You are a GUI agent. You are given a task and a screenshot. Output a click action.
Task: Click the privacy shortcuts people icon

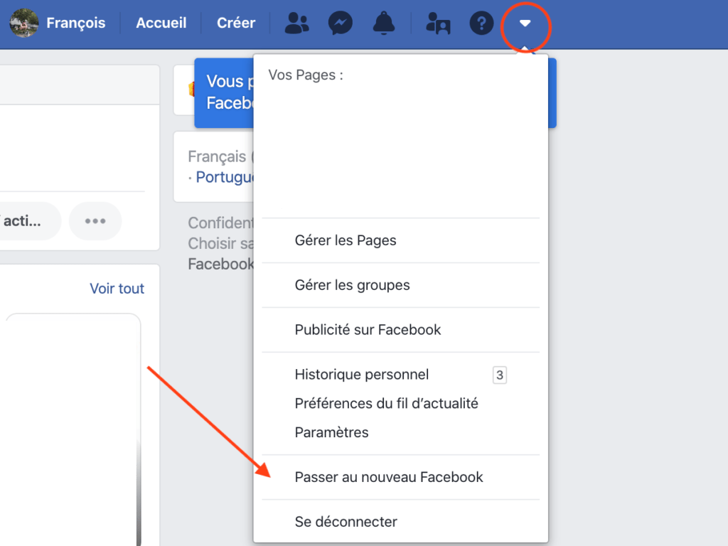pyautogui.click(x=438, y=23)
